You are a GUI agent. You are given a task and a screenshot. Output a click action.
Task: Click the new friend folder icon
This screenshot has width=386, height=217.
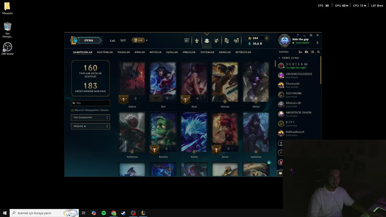pos(306,52)
